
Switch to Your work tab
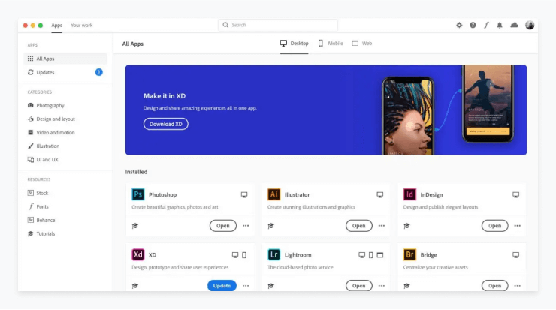pyautogui.click(x=82, y=26)
